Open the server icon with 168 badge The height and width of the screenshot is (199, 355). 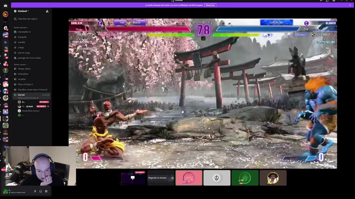tap(5, 35)
